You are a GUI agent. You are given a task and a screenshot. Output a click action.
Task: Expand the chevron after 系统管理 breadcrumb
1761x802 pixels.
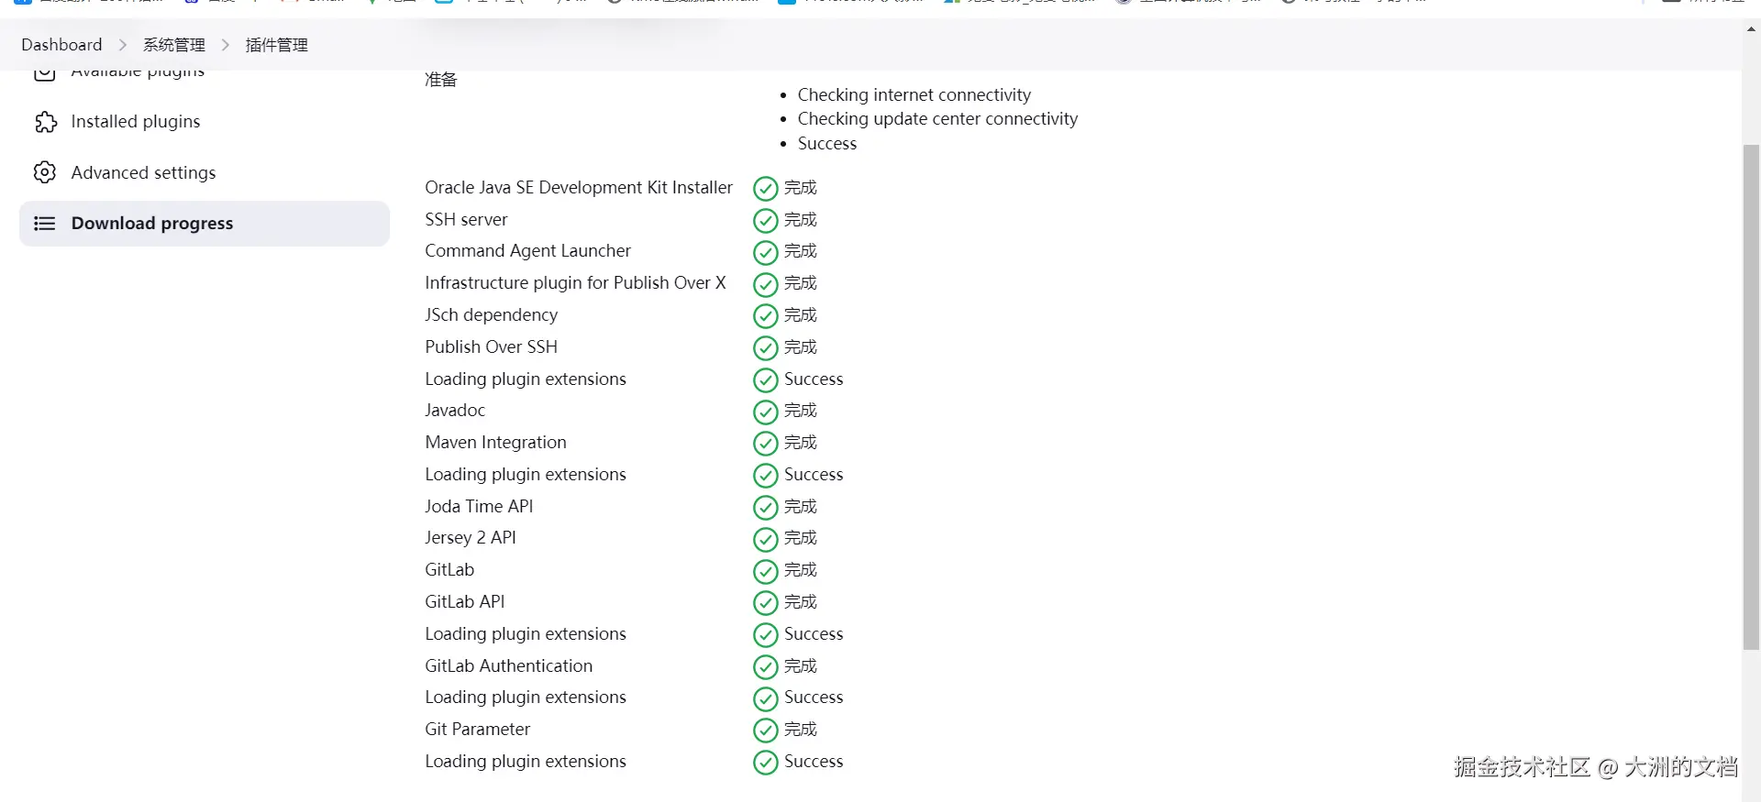coord(226,45)
